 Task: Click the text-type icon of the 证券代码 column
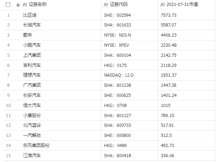tap(106, 5)
